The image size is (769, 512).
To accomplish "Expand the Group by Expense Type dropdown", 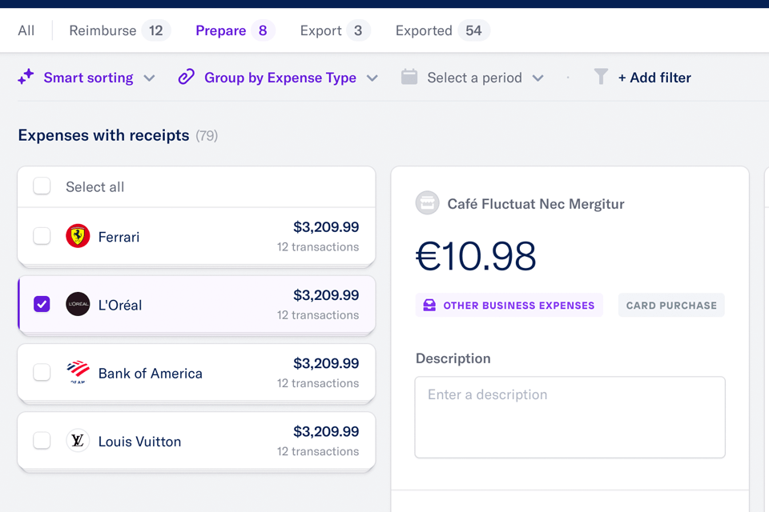I will coord(278,78).
